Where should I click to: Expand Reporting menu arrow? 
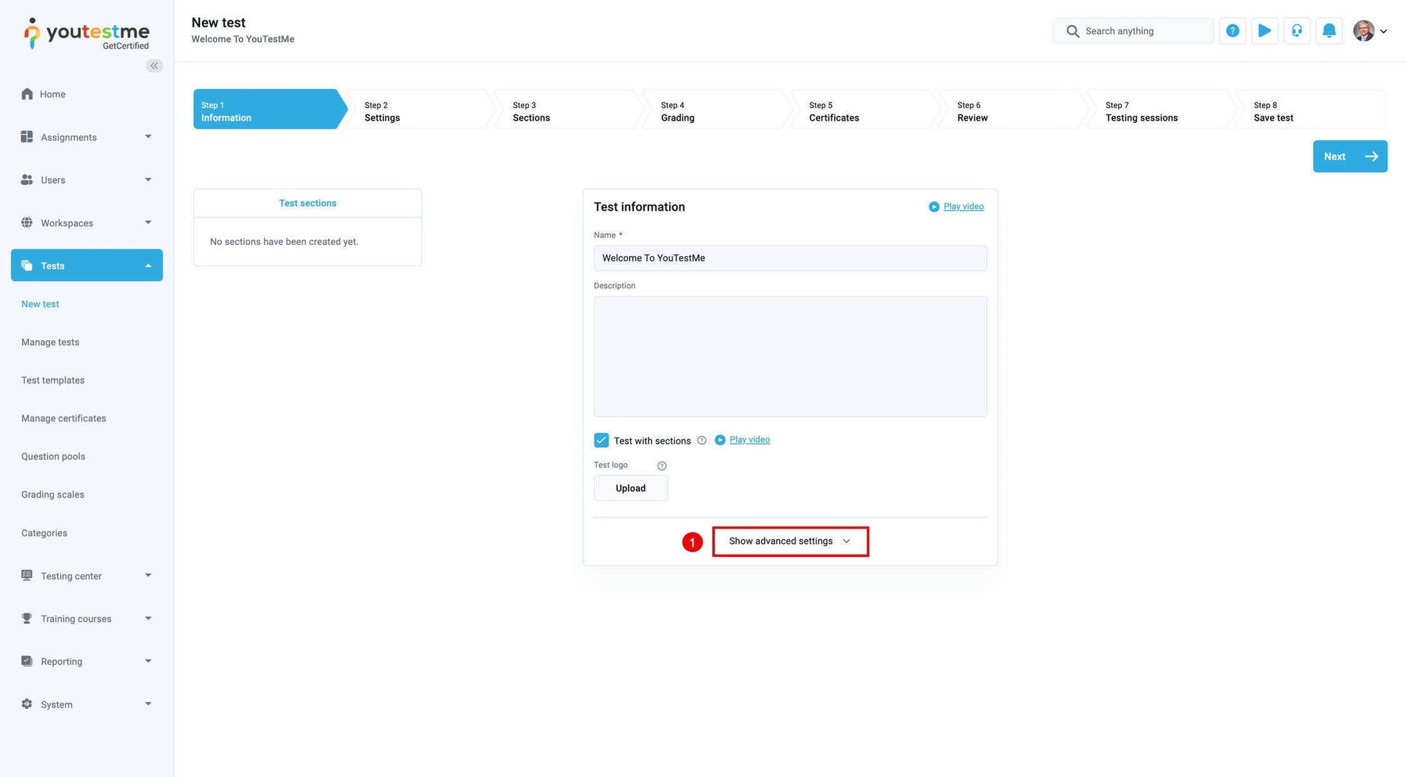click(148, 661)
